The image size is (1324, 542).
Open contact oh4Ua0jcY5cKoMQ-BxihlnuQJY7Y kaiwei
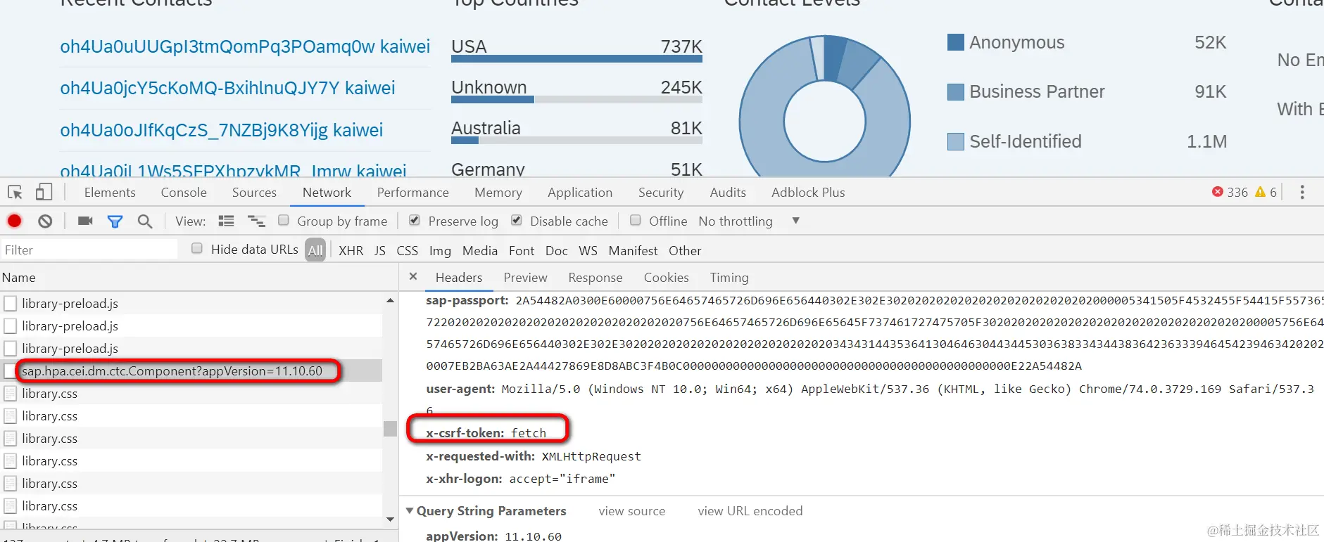point(227,88)
